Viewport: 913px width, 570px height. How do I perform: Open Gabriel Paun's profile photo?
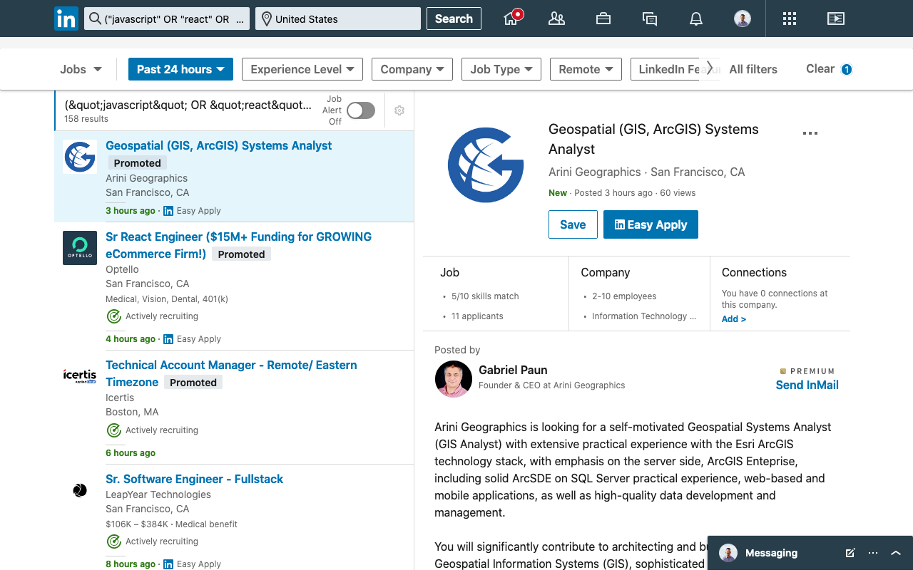454,379
